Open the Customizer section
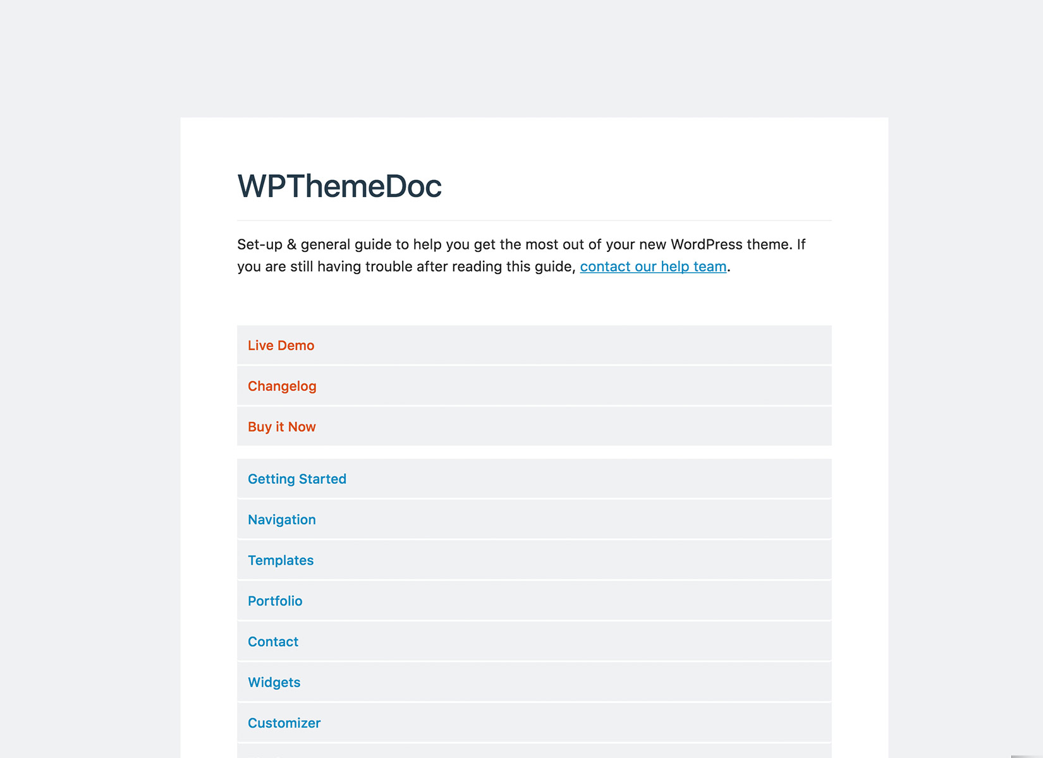1043x758 pixels. [x=284, y=723]
